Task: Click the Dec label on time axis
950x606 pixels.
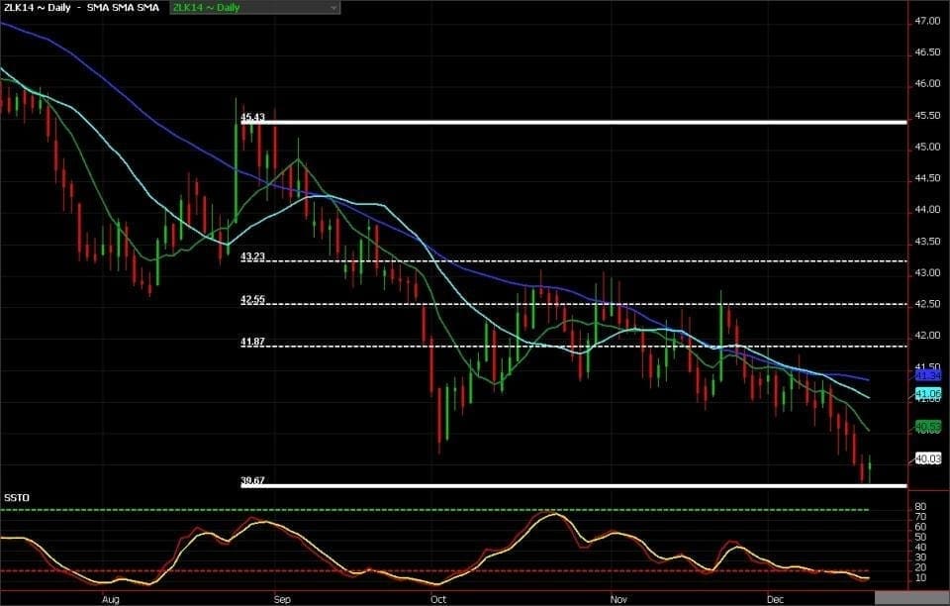Action: (x=778, y=599)
